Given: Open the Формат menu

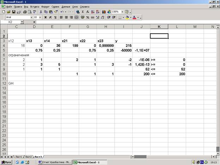Looking at the screenshot, I should [45, 7].
